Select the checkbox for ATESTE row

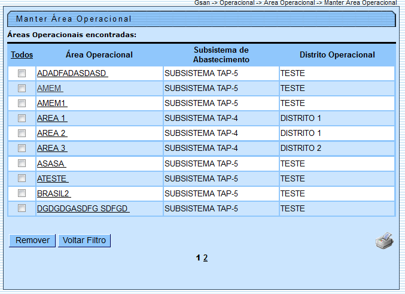[x=22, y=178]
